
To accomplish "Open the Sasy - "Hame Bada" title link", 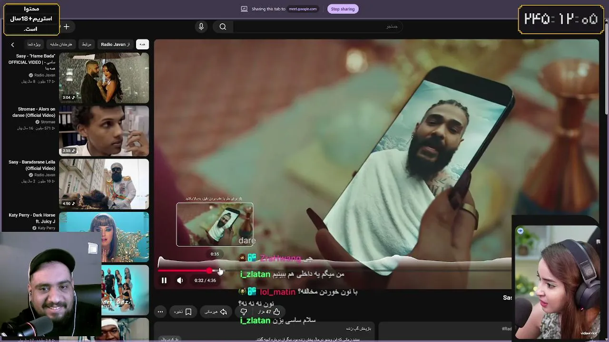I will pos(32,62).
